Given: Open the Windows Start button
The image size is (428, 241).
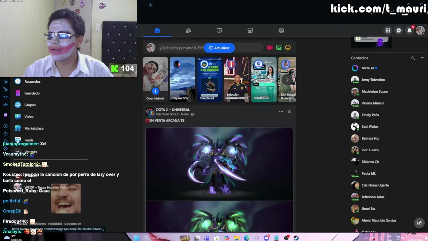Looking at the screenshot, I should pos(136,238).
